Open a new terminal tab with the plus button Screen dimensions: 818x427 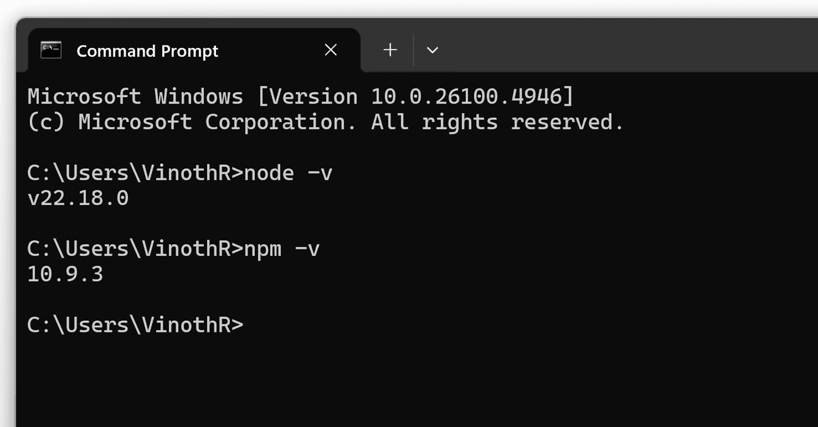pos(390,50)
